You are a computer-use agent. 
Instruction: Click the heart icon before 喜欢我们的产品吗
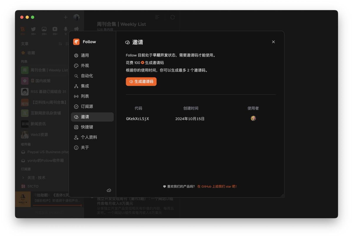coord(164,186)
